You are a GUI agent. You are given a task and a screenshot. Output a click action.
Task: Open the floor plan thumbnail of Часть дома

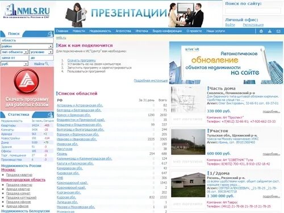click(x=188, y=99)
